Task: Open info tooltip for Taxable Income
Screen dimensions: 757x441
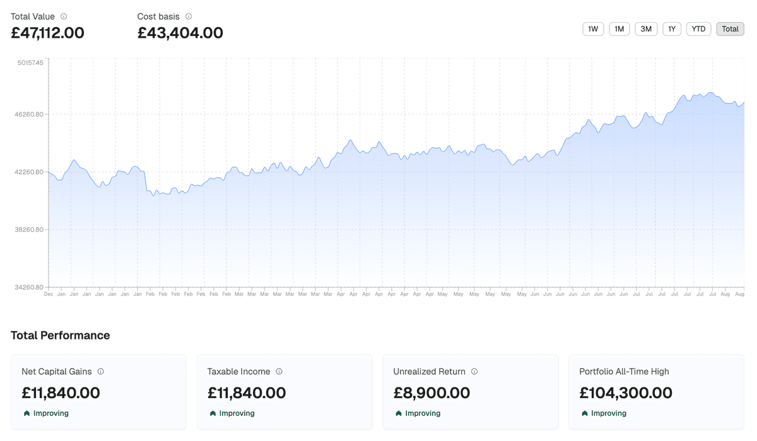Action: point(279,372)
